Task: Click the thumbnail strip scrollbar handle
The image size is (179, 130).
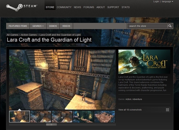Action: click(x=51, y=125)
